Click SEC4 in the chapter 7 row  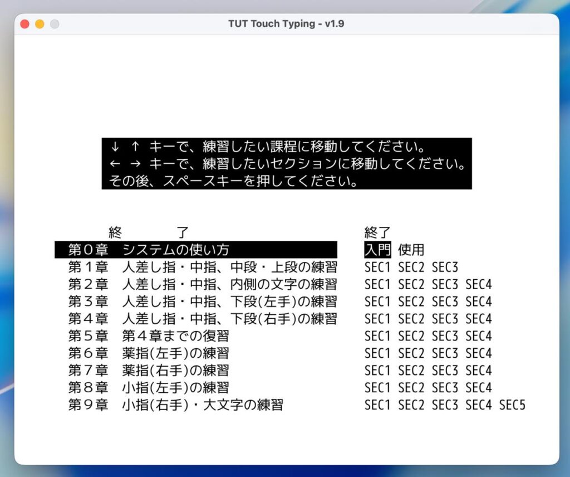point(479,371)
